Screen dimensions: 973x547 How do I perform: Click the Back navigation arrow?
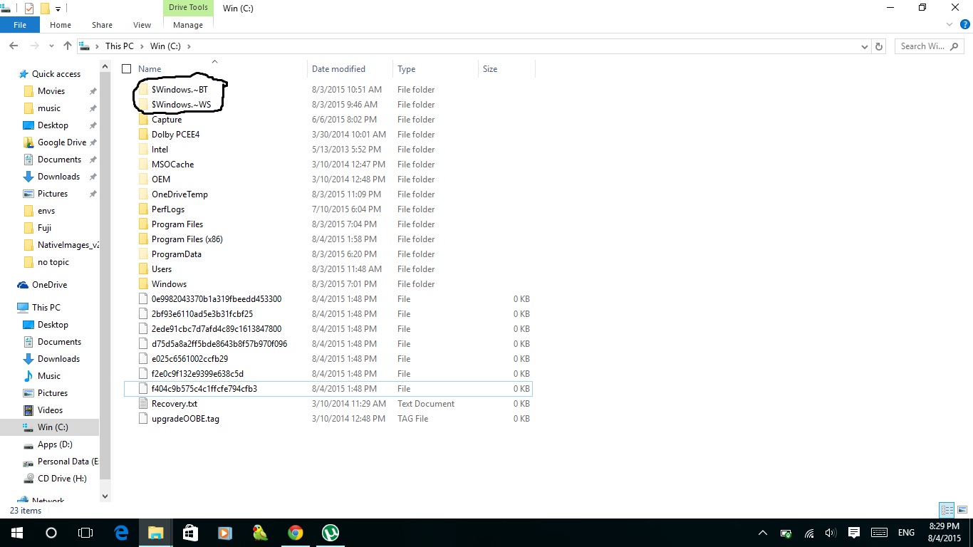coord(14,46)
